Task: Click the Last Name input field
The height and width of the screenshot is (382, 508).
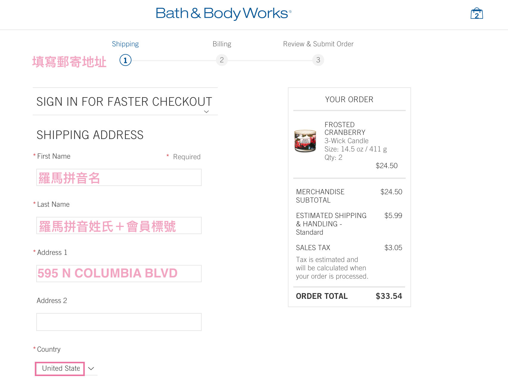Action: (119, 225)
